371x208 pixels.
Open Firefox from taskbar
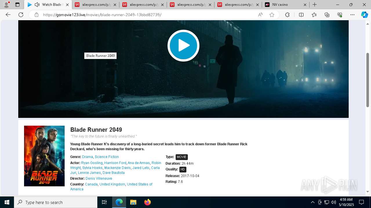click(x=147, y=202)
